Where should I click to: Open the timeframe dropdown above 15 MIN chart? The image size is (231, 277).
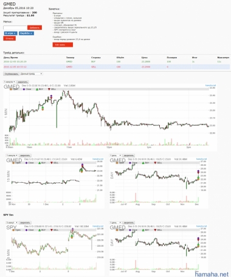pyautogui.click(x=12, y=156)
